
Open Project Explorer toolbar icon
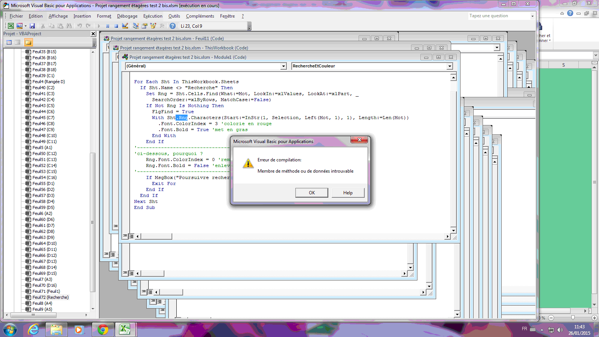point(136,26)
